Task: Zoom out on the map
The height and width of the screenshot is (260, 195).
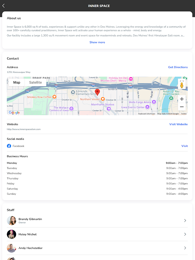Action: [182, 107]
